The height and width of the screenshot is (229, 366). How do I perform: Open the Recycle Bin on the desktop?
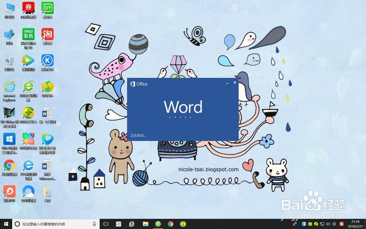click(9, 60)
